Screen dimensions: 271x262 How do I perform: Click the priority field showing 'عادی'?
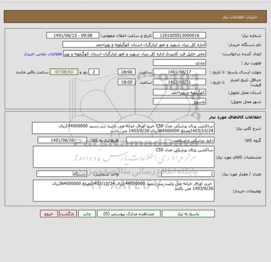click(179, 63)
